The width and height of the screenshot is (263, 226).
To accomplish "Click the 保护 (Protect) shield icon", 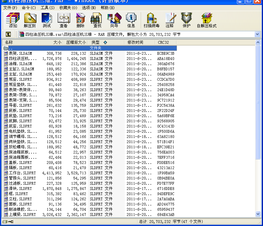I will tap(186, 20).
